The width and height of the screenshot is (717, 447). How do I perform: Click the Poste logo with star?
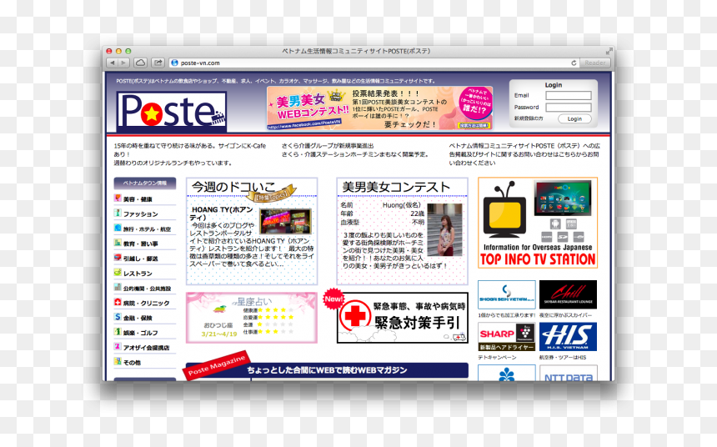[x=171, y=111]
